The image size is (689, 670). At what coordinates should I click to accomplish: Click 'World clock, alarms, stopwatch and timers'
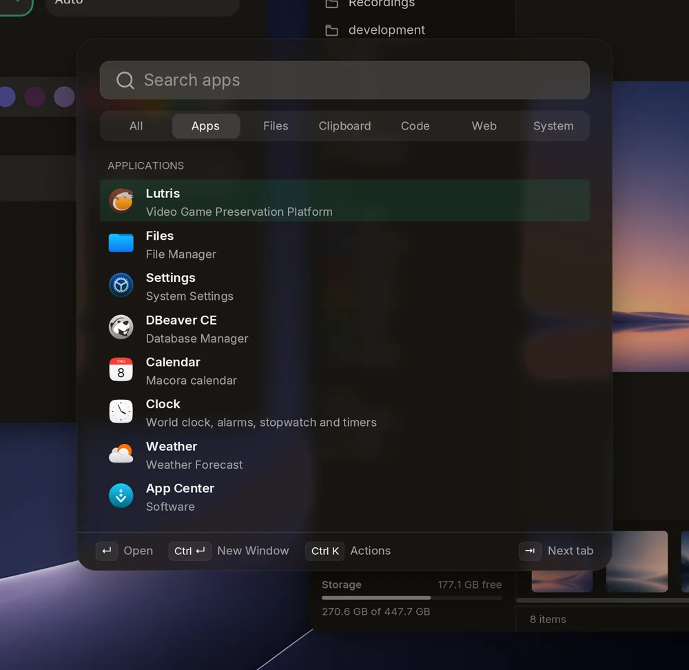click(x=261, y=423)
